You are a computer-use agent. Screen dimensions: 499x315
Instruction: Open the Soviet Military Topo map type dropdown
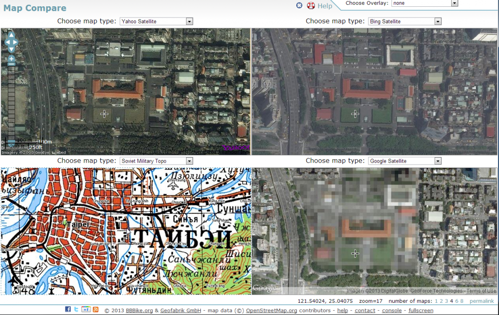click(156, 161)
